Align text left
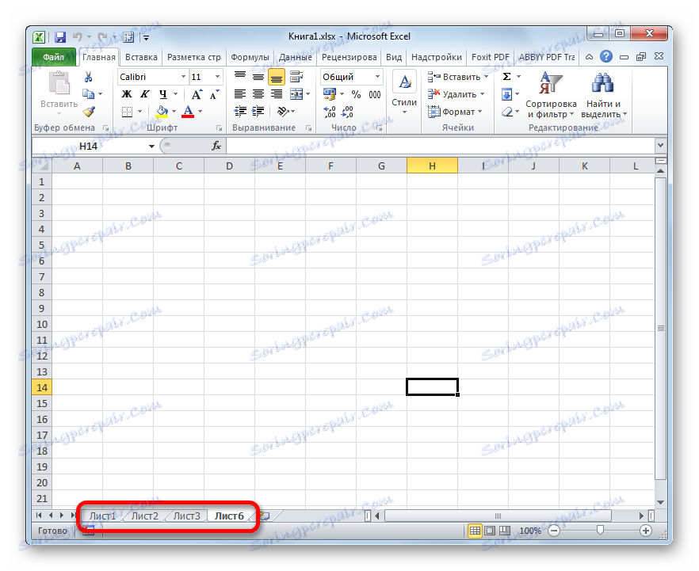The width and height of the screenshot is (699, 571). (240, 94)
